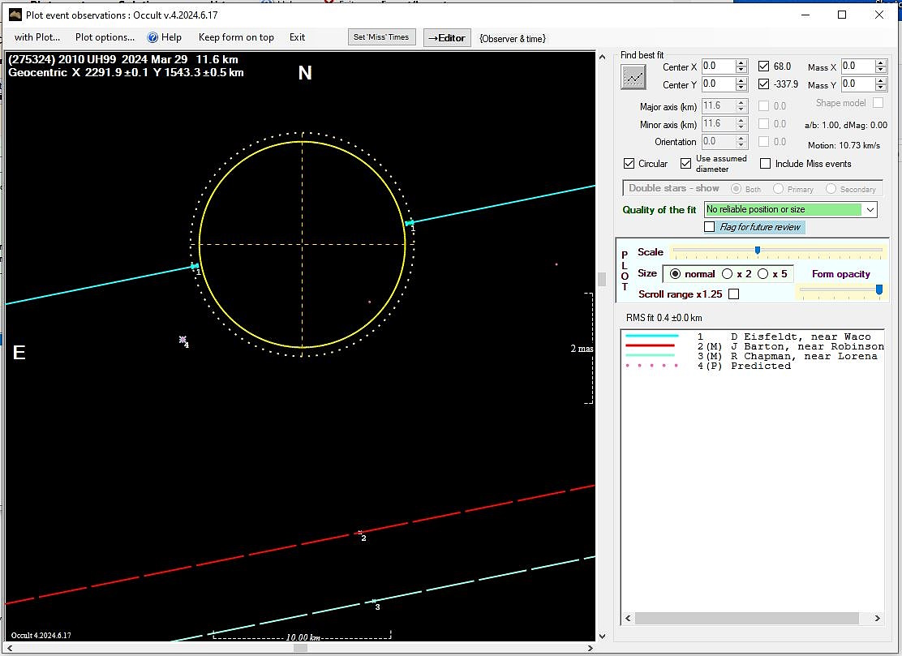This screenshot has width=902, height=656.
Task: Increase the Mass X value with up arrow
Action: (x=880, y=63)
